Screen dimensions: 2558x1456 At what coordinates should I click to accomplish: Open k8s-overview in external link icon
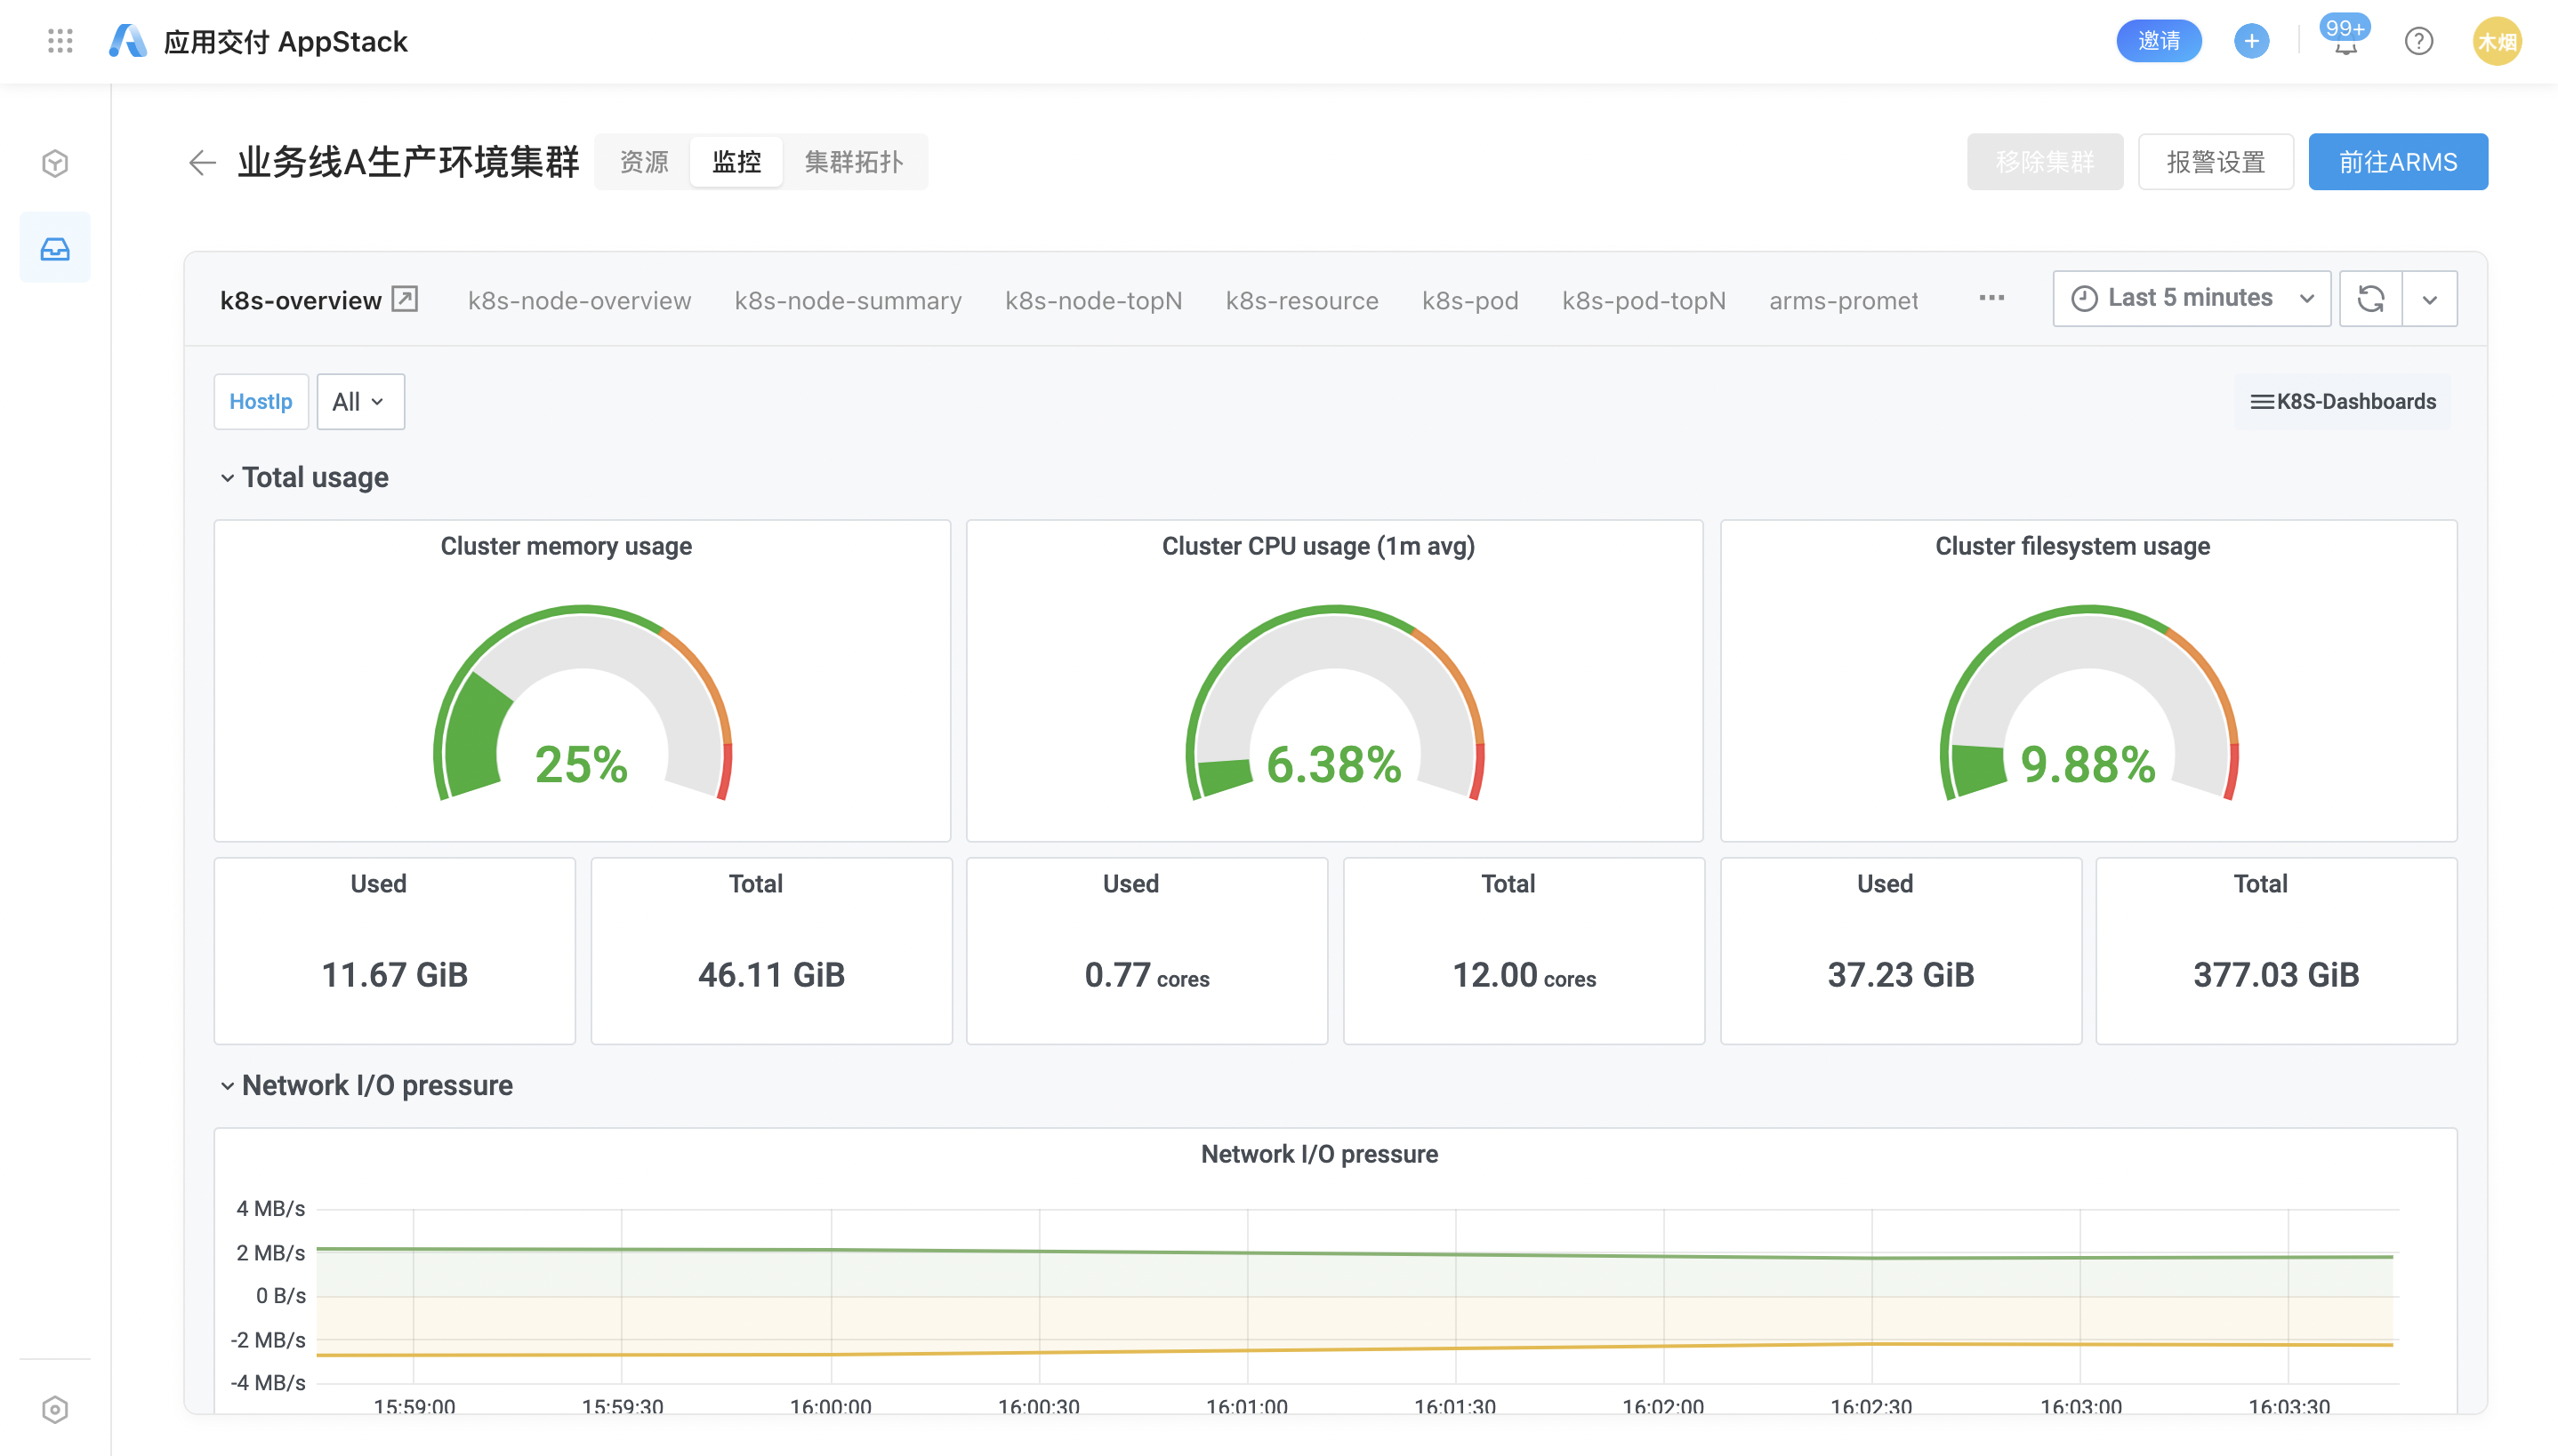(404, 299)
